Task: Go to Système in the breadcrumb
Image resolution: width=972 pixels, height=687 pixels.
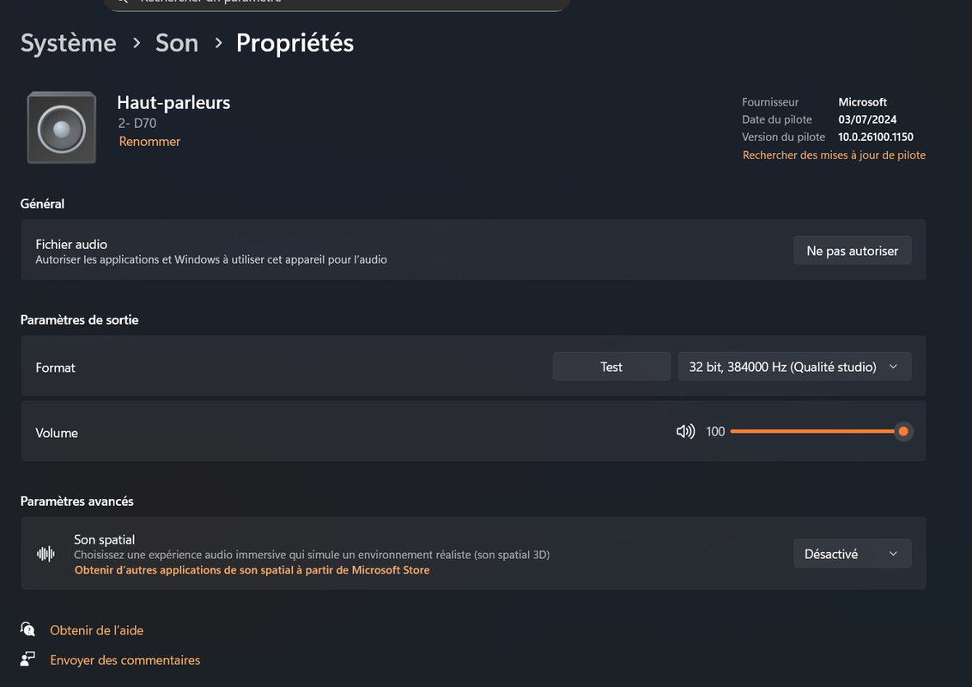Action: (x=68, y=44)
